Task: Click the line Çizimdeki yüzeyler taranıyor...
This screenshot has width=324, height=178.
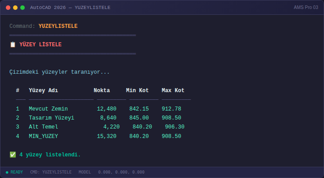Action: click(59, 72)
